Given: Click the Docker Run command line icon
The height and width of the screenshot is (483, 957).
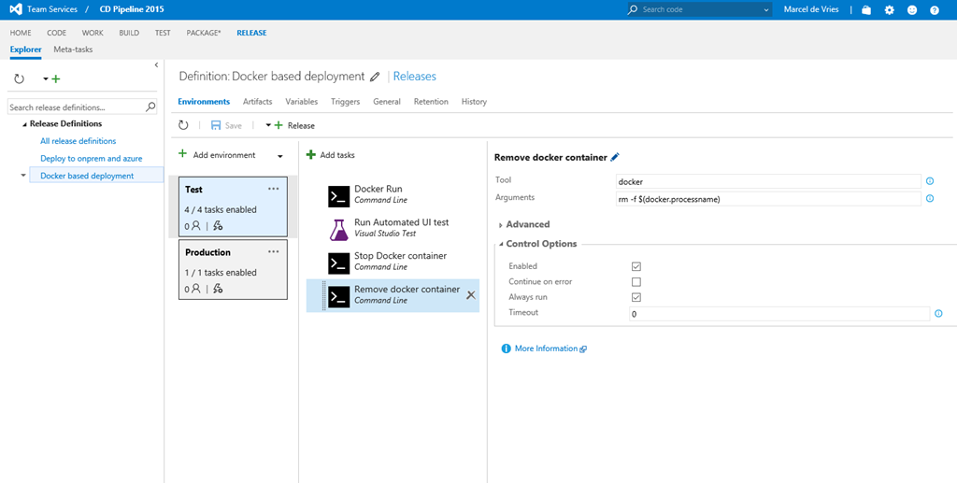Looking at the screenshot, I should pyautogui.click(x=338, y=195).
